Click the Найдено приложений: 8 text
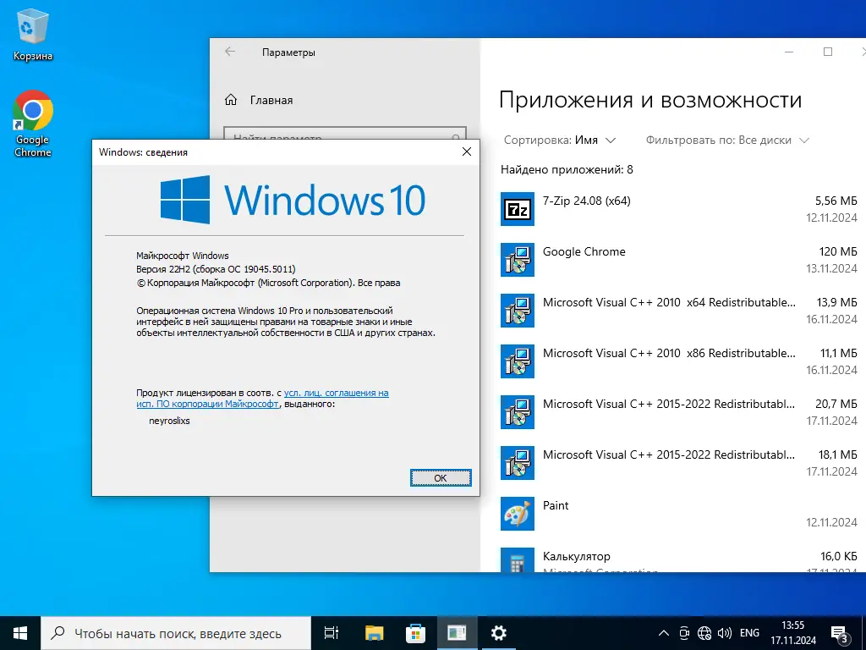Image resolution: width=866 pixels, height=650 pixels. (567, 169)
